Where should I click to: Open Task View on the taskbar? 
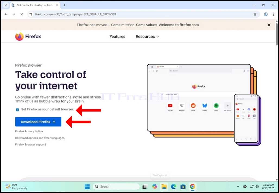click(x=145, y=187)
